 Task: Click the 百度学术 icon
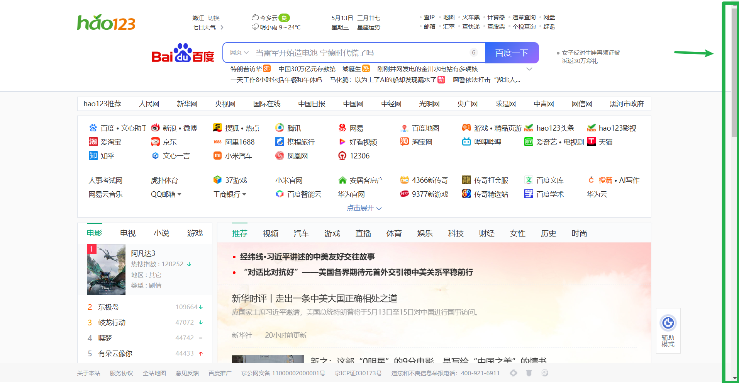[529, 194]
